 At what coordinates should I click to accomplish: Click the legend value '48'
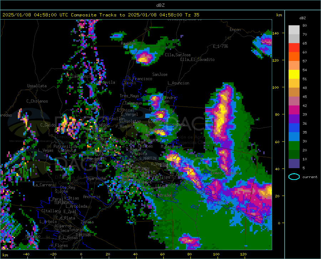[x=305, y=88]
